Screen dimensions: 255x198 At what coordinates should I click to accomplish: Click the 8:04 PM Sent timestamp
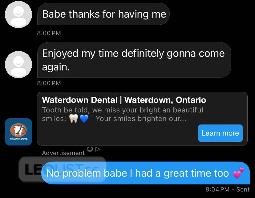[227, 189]
